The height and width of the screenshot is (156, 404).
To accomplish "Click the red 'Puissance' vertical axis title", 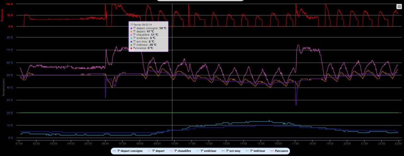I will click(2, 15).
